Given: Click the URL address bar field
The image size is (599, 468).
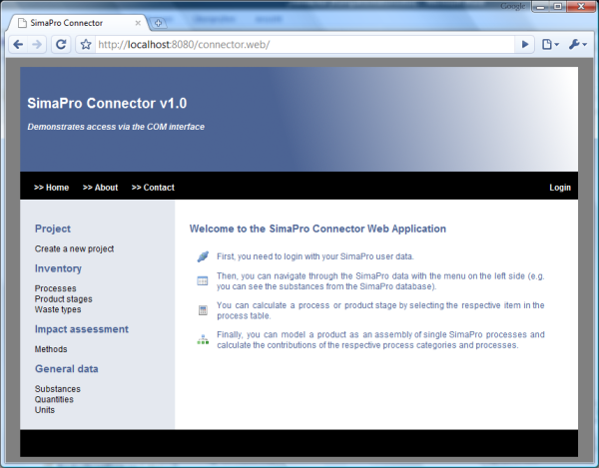Looking at the screenshot, I should coord(299,45).
